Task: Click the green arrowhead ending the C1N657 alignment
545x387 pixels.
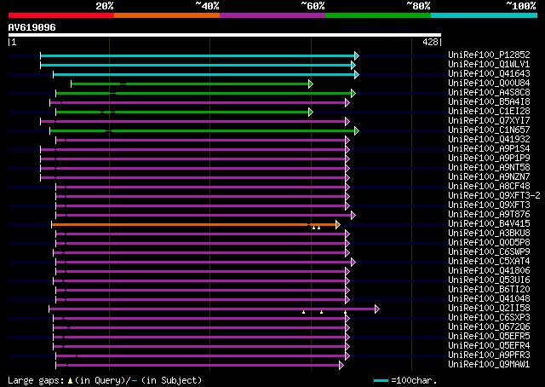Action: (357, 131)
